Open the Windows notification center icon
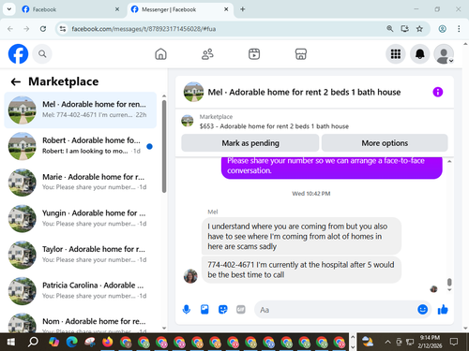This screenshot has height=351, width=469. click(454, 342)
